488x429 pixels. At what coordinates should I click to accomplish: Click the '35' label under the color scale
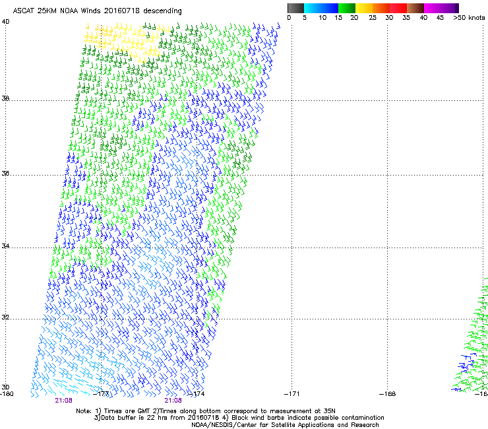pos(406,18)
